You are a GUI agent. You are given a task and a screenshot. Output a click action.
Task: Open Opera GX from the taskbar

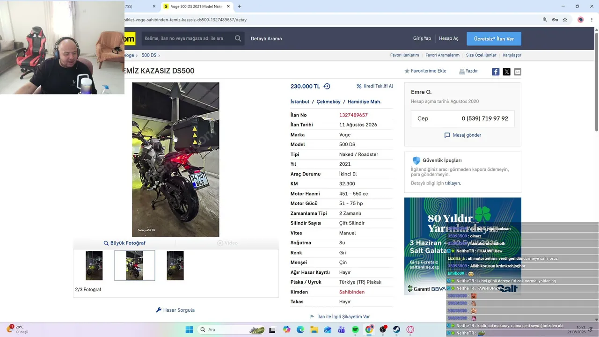410,330
